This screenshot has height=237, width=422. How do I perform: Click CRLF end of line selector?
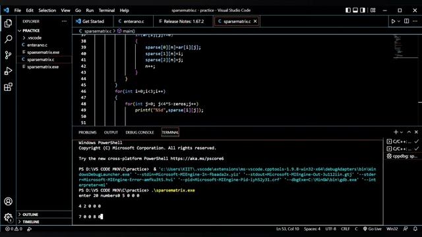346,229
